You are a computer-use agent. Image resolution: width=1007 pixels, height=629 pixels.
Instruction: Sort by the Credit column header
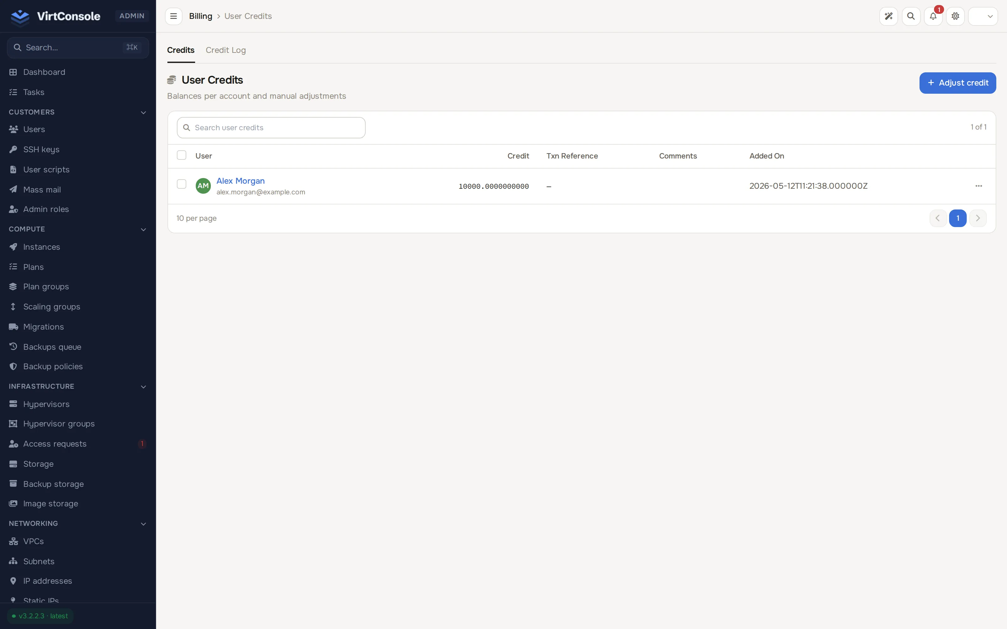pyautogui.click(x=518, y=156)
